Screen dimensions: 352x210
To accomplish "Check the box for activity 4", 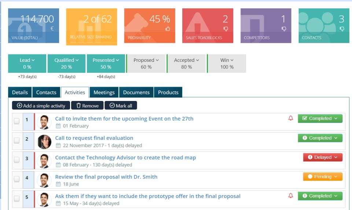I will point(17,179).
